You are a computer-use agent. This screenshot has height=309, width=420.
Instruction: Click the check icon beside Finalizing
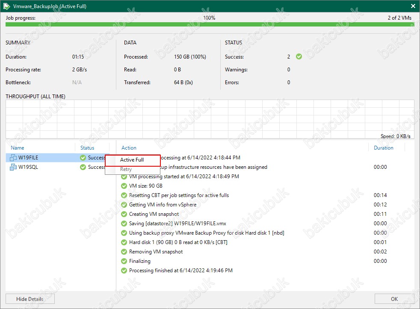click(x=124, y=261)
